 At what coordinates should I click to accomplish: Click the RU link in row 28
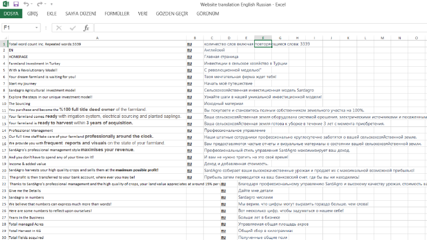click(x=223, y=224)
